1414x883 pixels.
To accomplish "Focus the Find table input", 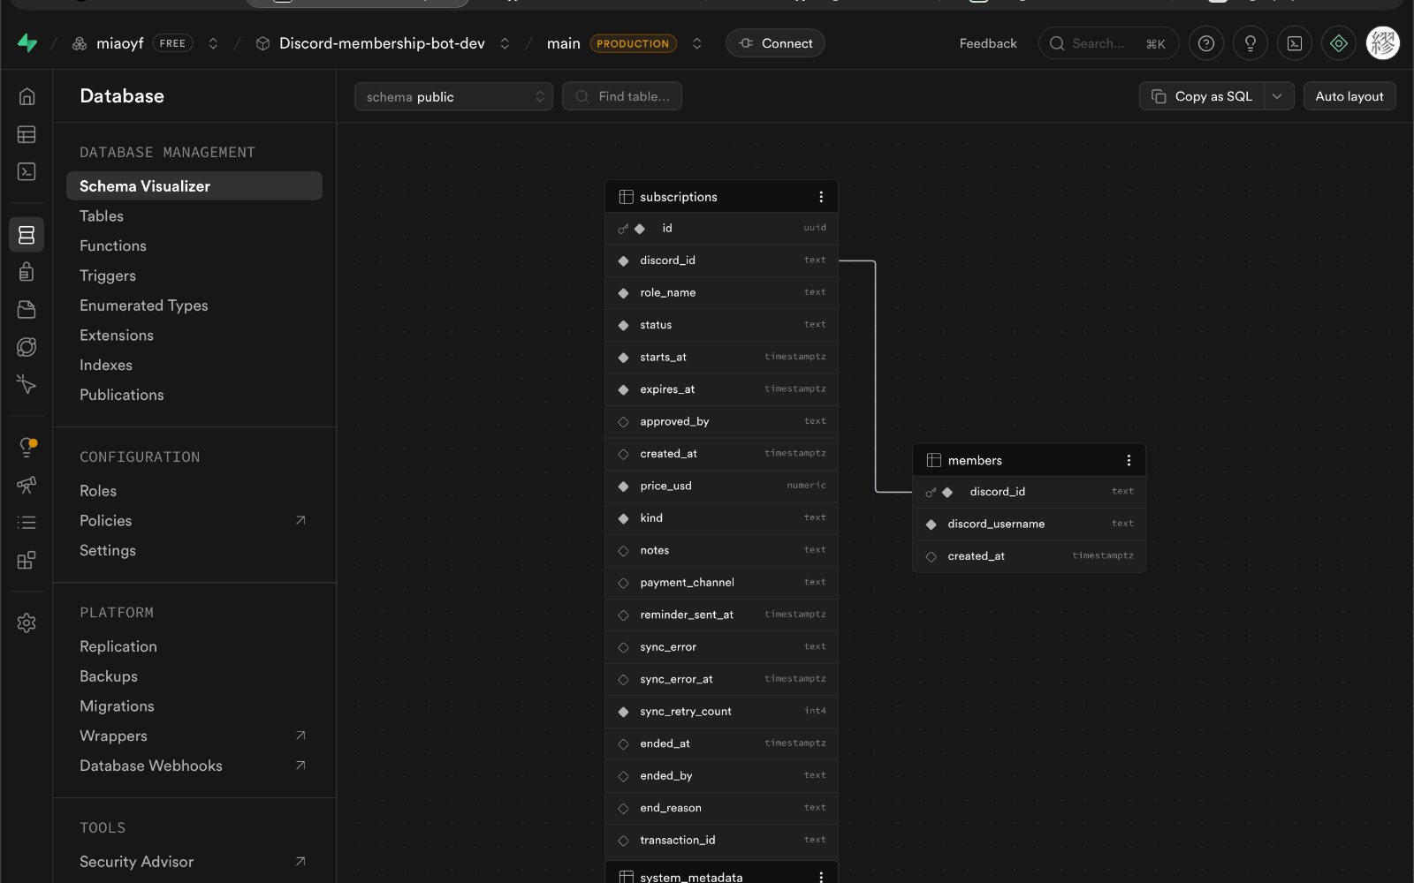I will [x=621, y=96].
